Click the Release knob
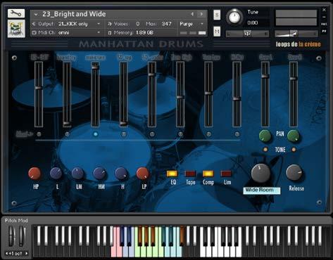 pos(294,173)
